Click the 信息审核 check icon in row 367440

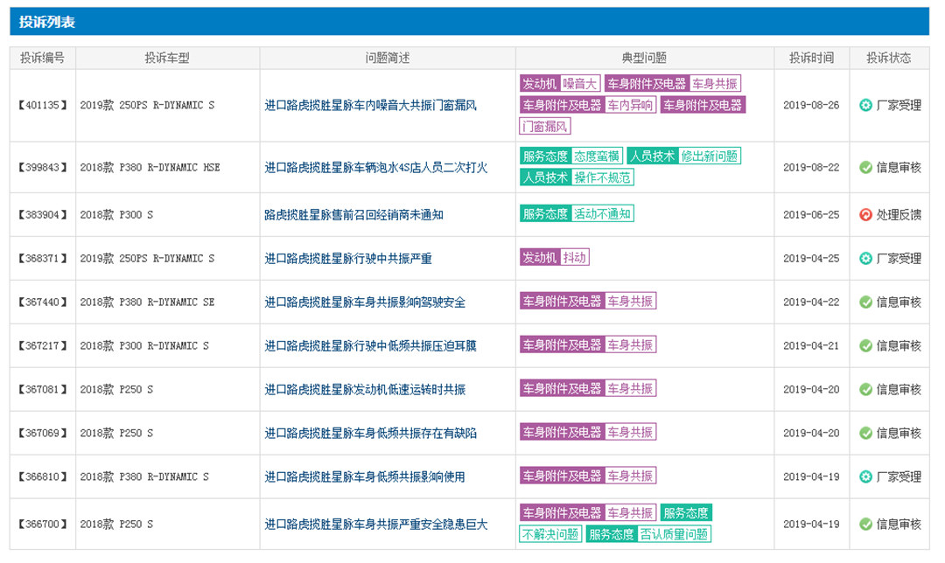click(865, 302)
